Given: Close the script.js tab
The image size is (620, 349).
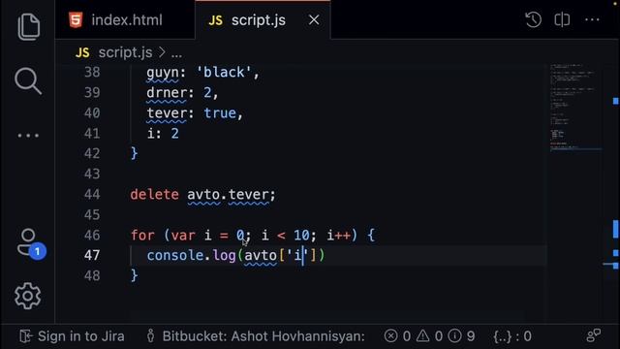Looking at the screenshot, I should (314, 19).
